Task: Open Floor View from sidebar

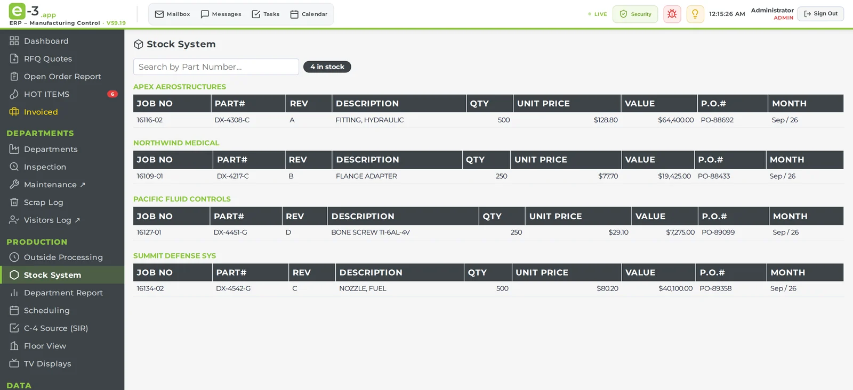Action: (62, 346)
